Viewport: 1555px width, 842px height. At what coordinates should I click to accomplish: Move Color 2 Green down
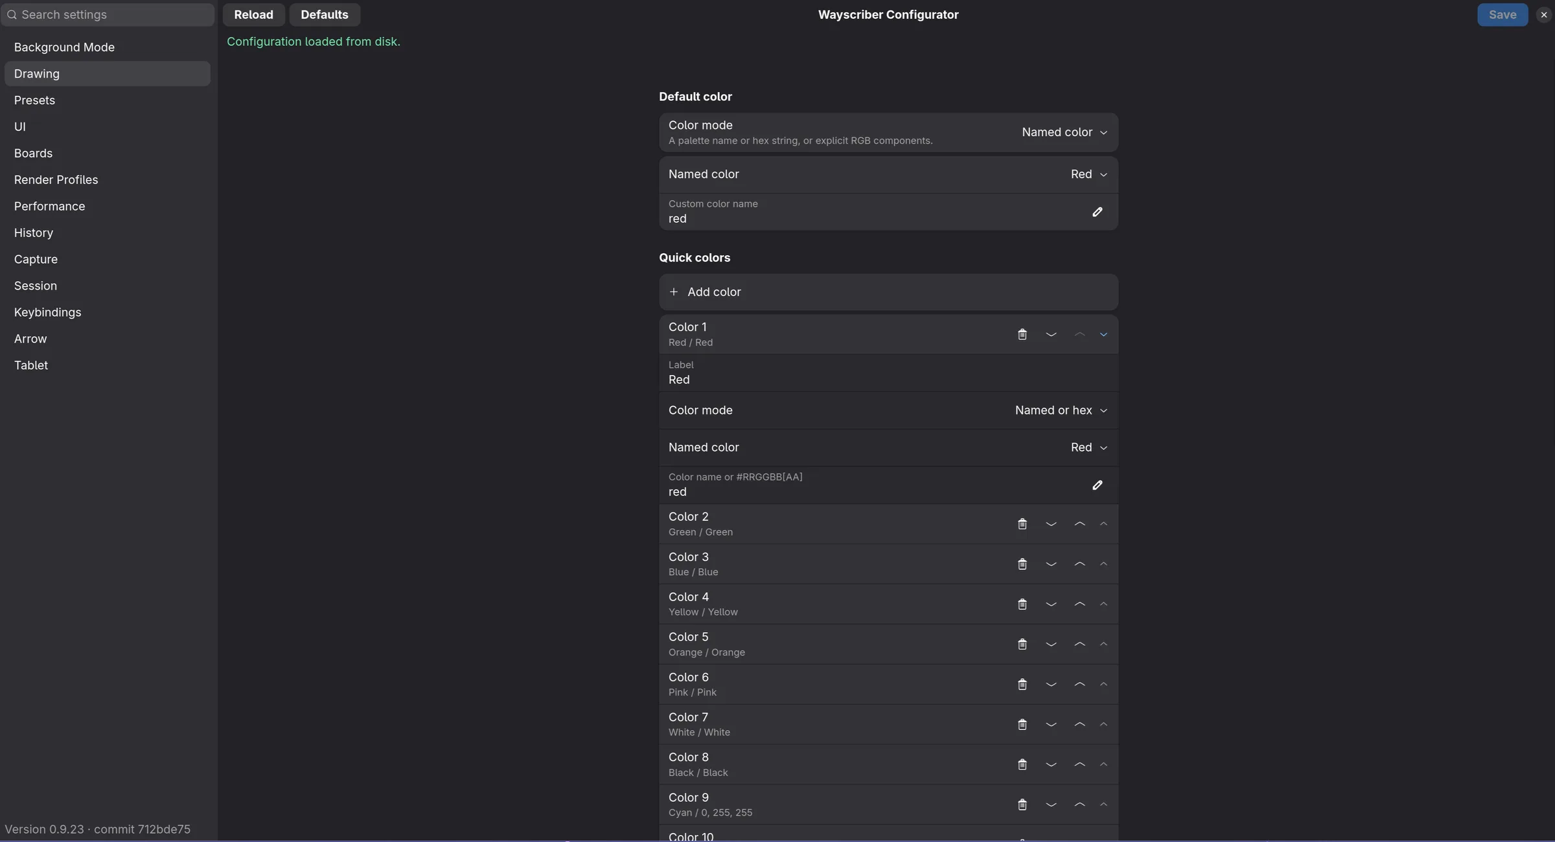(1051, 524)
